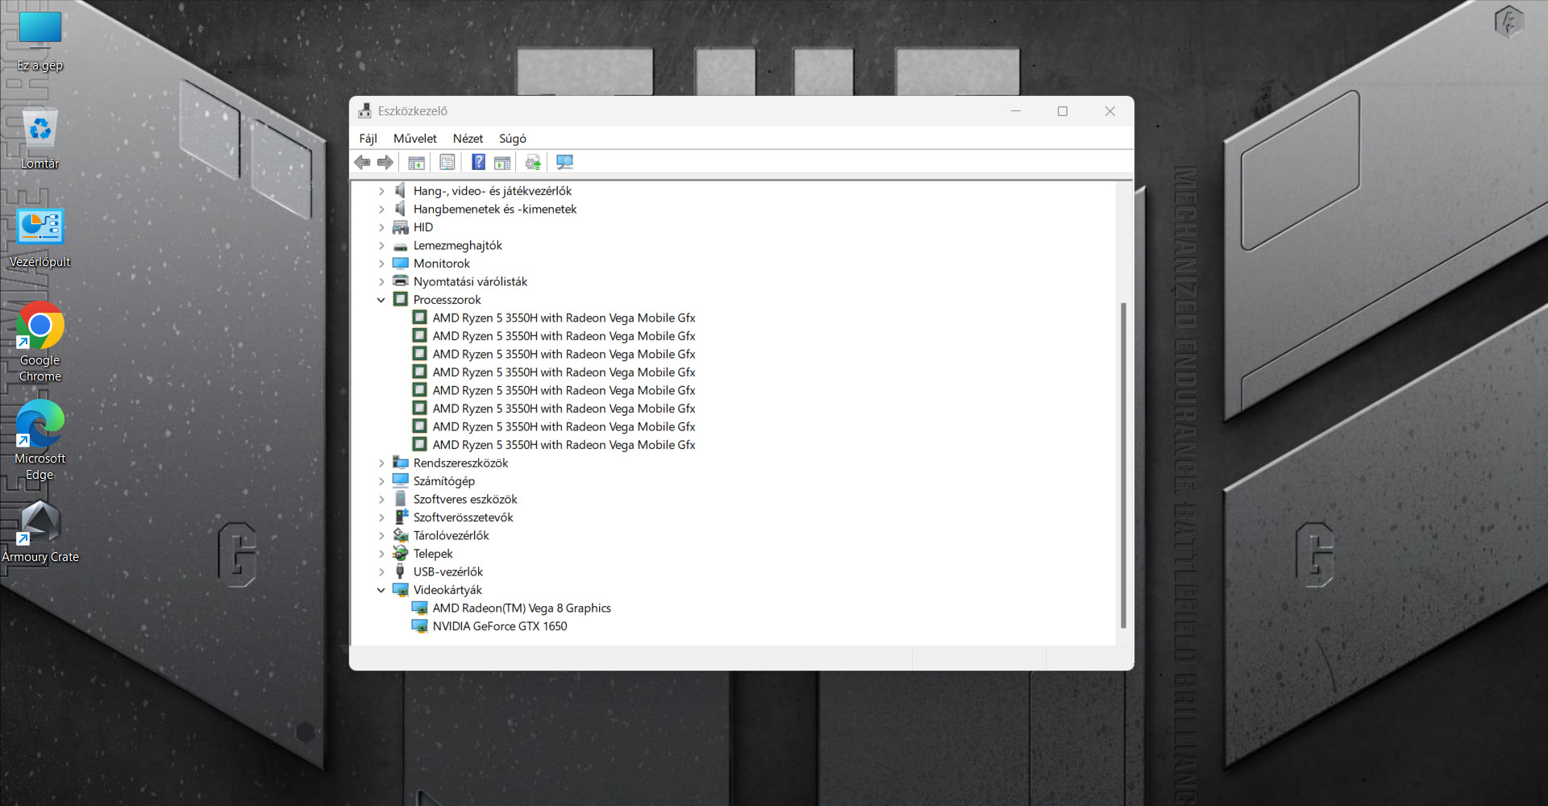Click the speaker icon beside Hangbemenetek és -kimenetek
1548x806 pixels.
coord(400,209)
